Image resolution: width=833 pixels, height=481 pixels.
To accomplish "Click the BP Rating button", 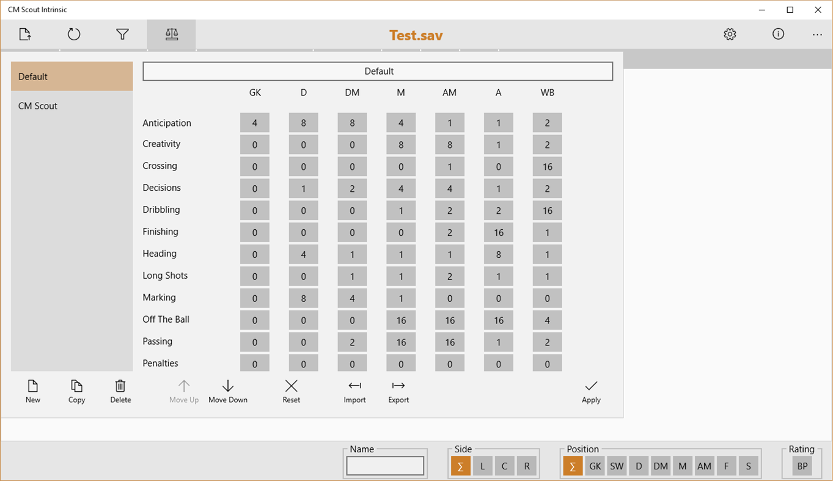I will click(802, 466).
